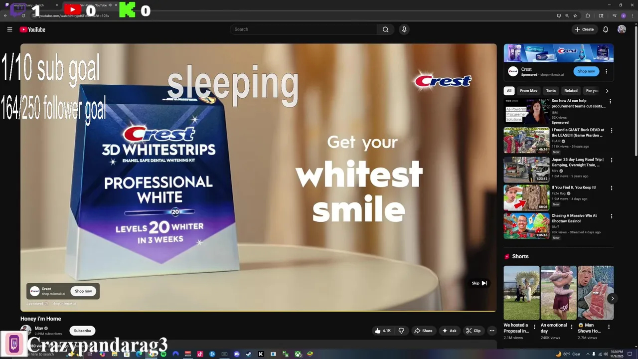Image resolution: width=638 pixels, height=359 pixels.
Task: Open options for the Crest sidebar ad
Action: [606, 71]
